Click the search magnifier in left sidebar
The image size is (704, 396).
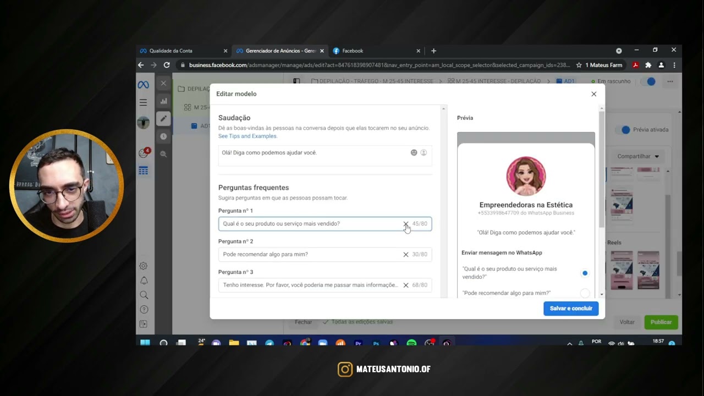pos(144,295)
